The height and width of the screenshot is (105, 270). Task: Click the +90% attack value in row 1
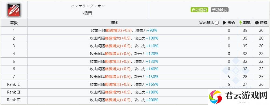(x=152, y=31)
